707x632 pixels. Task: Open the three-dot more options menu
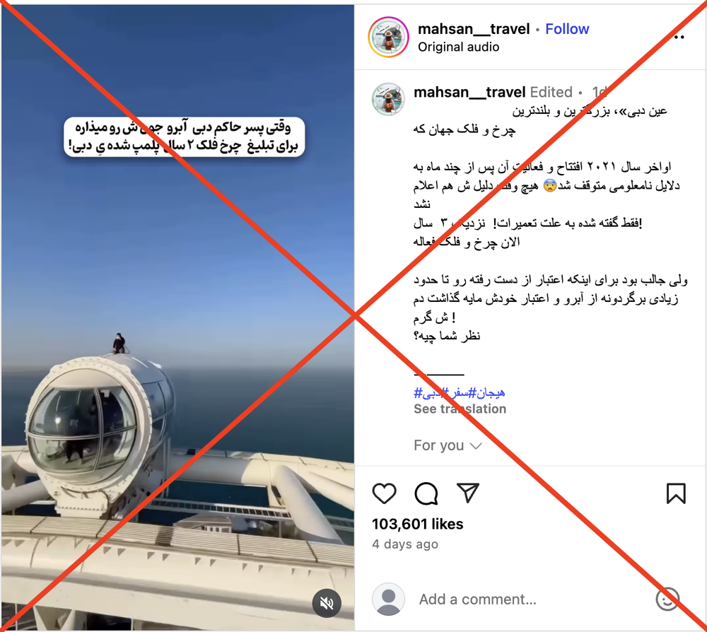click(x=679, y=37)
